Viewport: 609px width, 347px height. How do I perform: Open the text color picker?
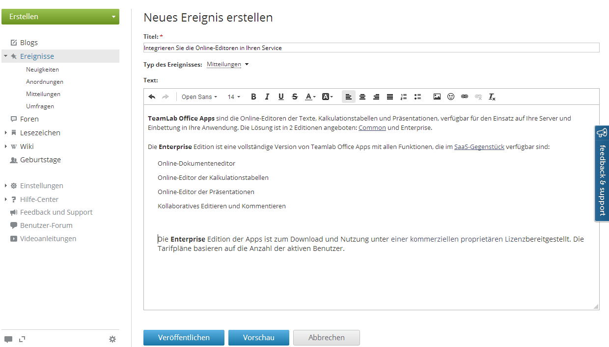[x=310, y=97]
